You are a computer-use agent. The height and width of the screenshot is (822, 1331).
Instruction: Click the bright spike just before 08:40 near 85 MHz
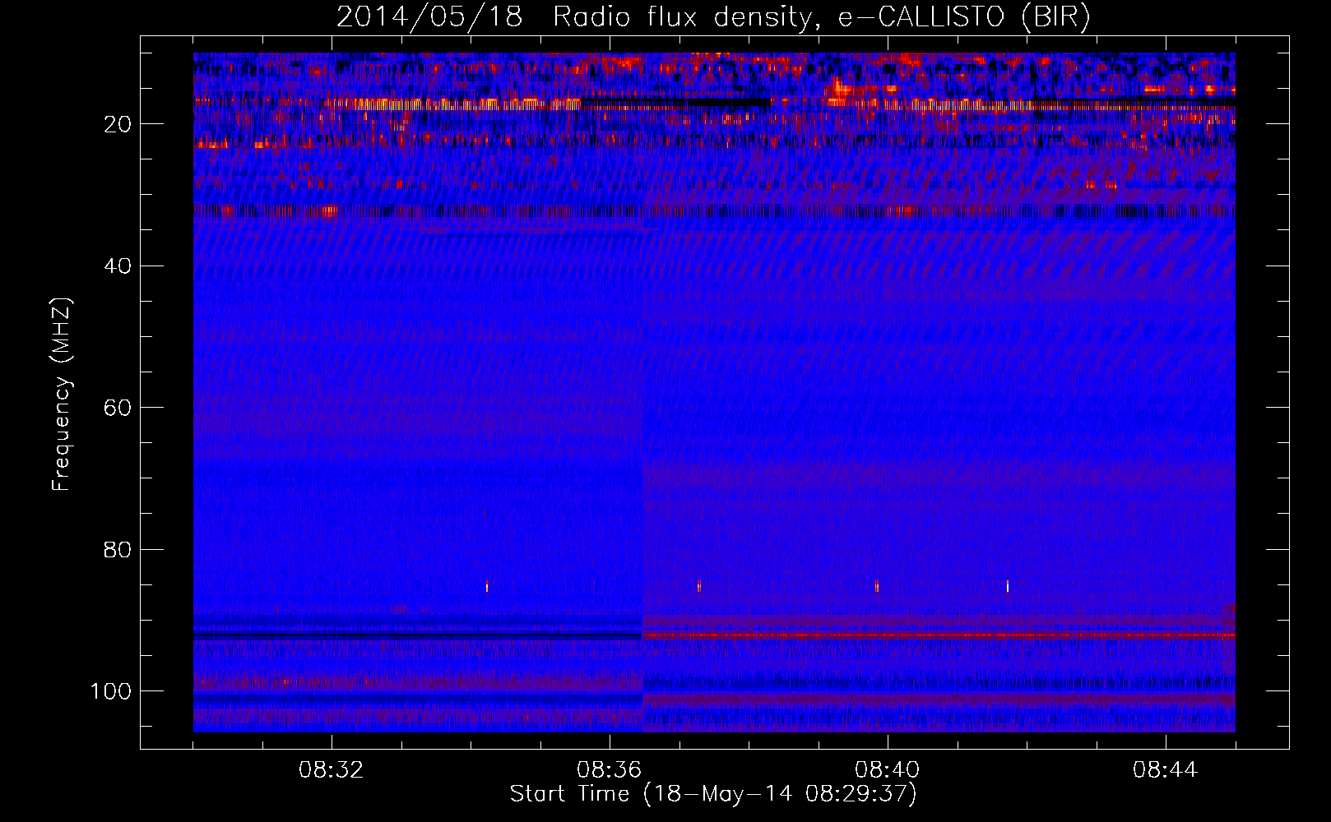tap(877, 586)
